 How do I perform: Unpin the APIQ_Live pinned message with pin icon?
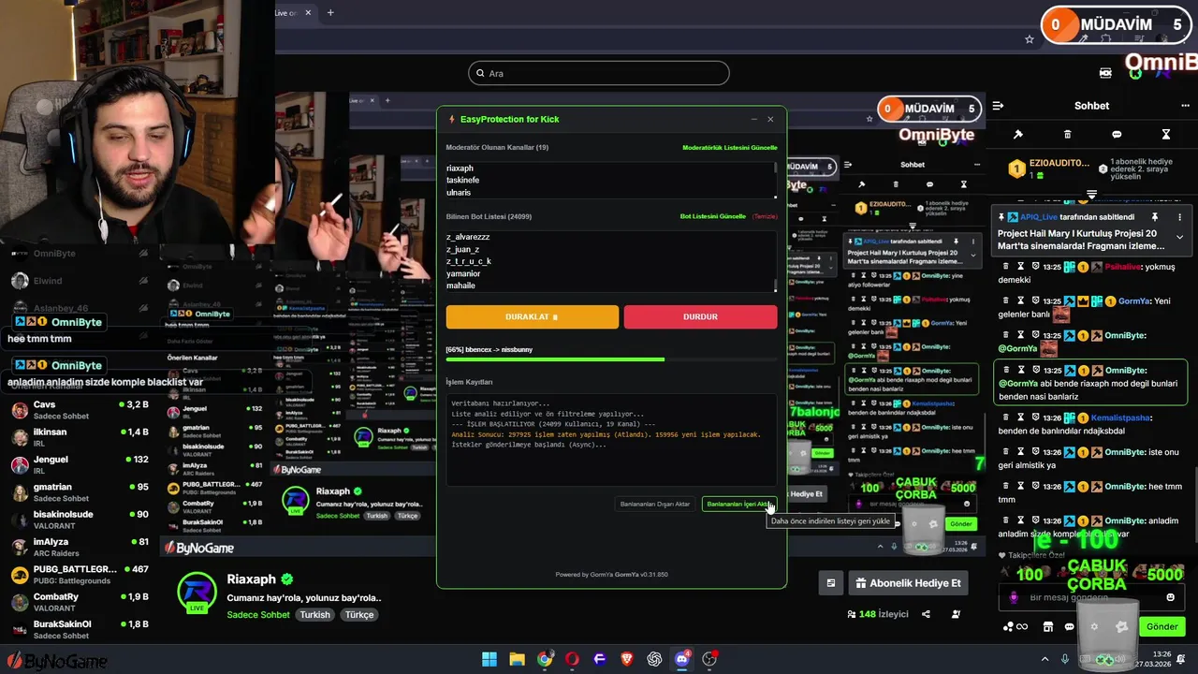click(1155, 217)
